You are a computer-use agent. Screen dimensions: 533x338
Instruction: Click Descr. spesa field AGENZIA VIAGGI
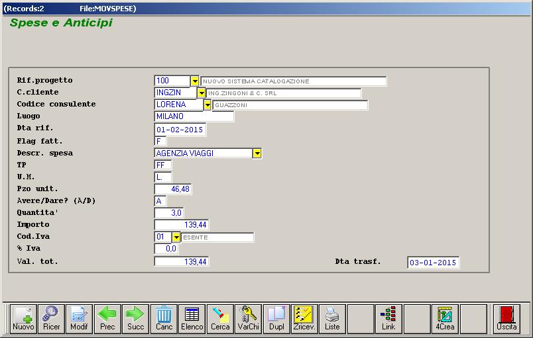(204, 153)
